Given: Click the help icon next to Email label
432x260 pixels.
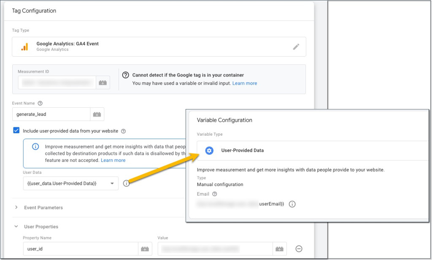Looking at the screenshot, I should click(215, 194).
